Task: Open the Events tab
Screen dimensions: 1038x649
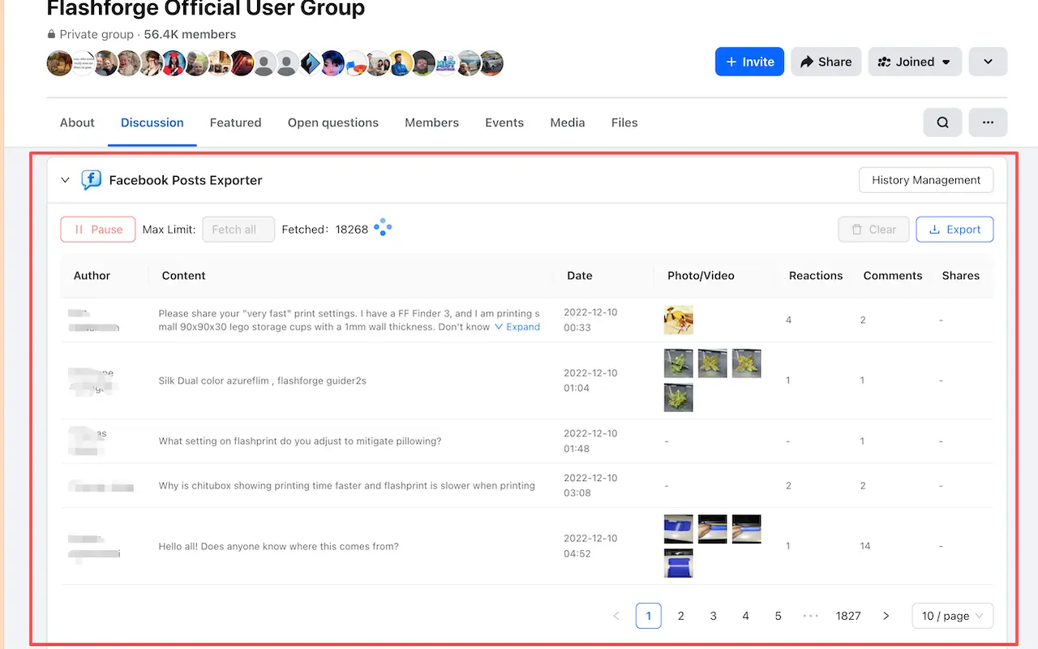Action: click(x=504, y=122)
